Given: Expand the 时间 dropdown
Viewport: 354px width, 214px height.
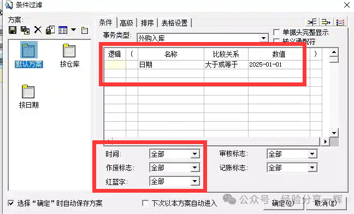Looking at the screenshot, I should (x=194, y=154).
